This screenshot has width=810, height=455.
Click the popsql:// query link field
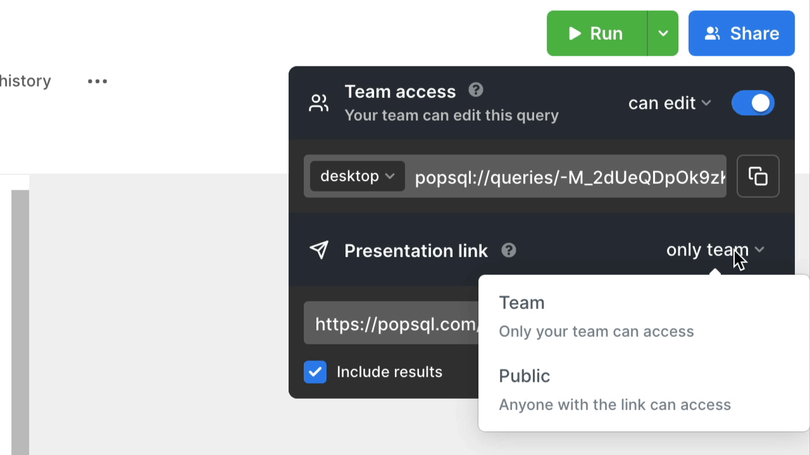(570, 178)
